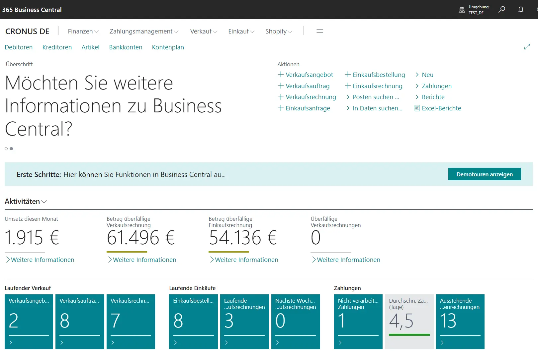Image resolution: width=538 pixels, height=358 pixels.
Task: Open the hamburger more-menu icon
Action: [319, 31]
